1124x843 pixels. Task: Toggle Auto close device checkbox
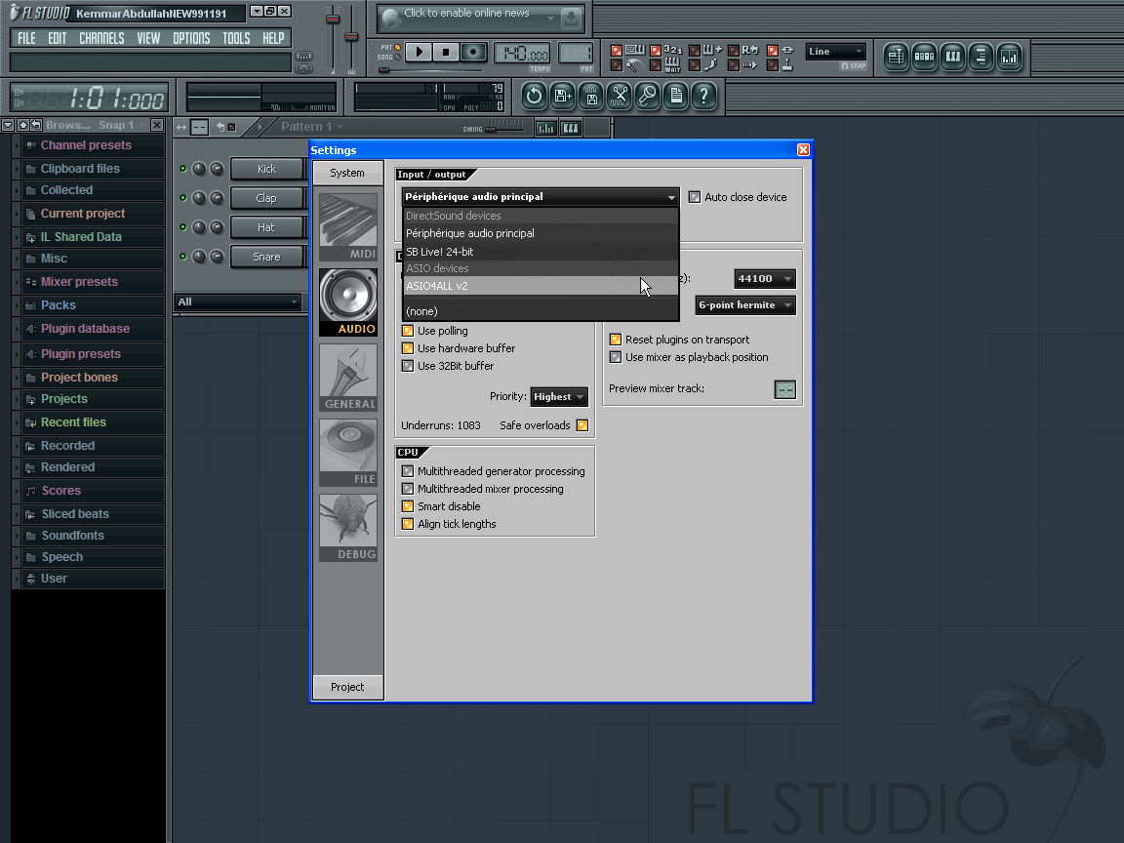694,197
